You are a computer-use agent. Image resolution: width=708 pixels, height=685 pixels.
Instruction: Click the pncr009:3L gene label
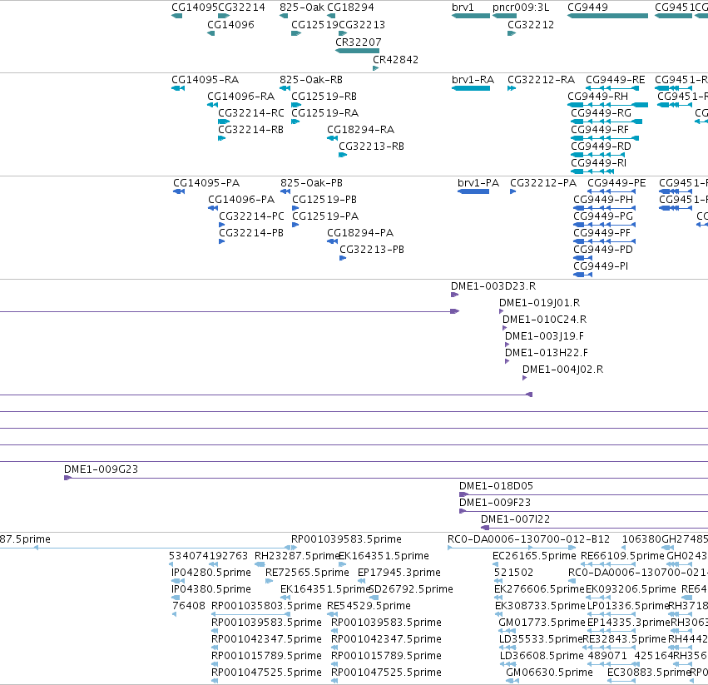click(521, 7)
